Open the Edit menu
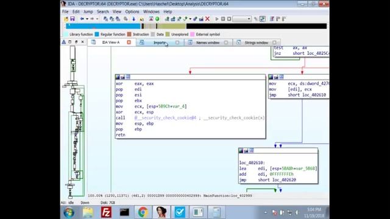 coord(76,12)
